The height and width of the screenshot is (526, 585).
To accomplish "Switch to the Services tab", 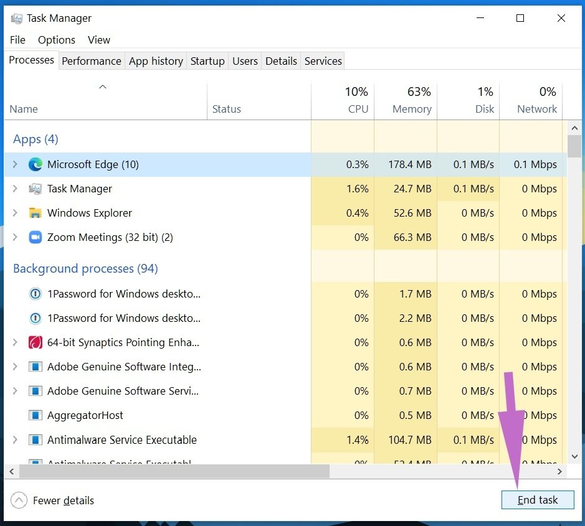I will [x=323, y=61].
